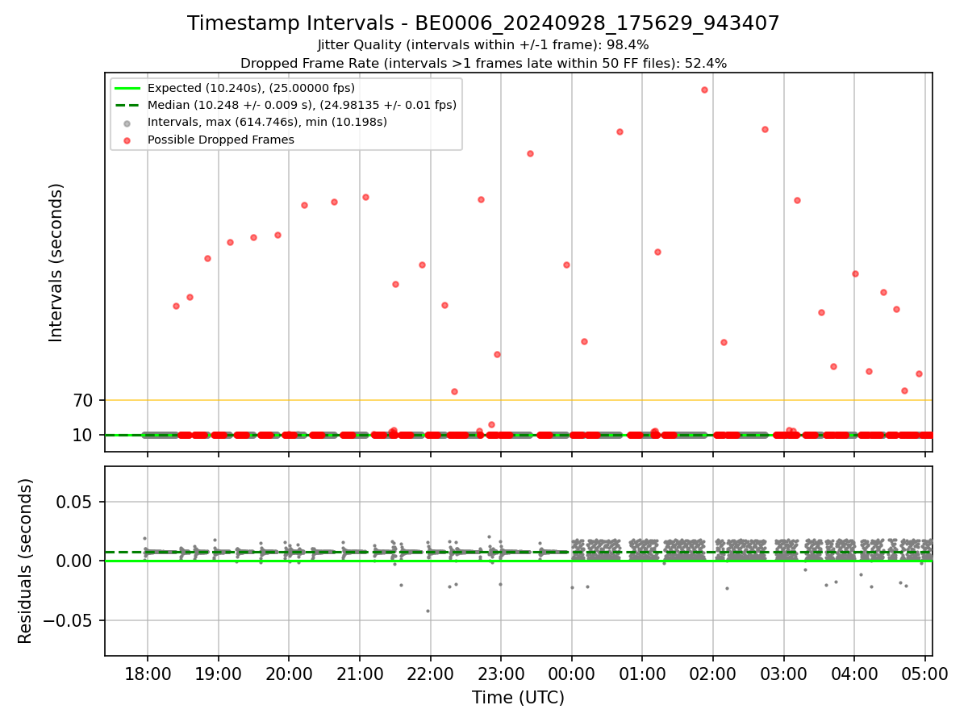Click the Jitter Quality 98.4% subtitle
Screen dimensions: 968x726
483,45
